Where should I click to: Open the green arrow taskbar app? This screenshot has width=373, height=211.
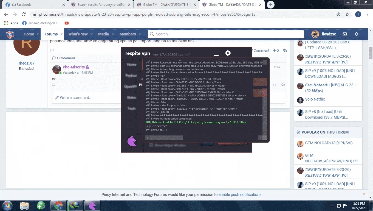pos(41,206)
